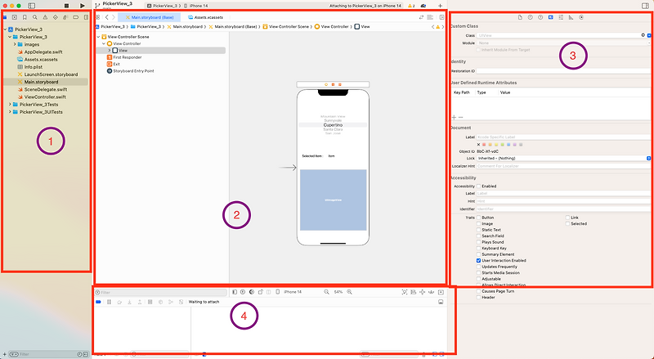This screenshot has height=359, width=654.
Task: Toggle the inspectors panel at top right
Action: [645, 6]
